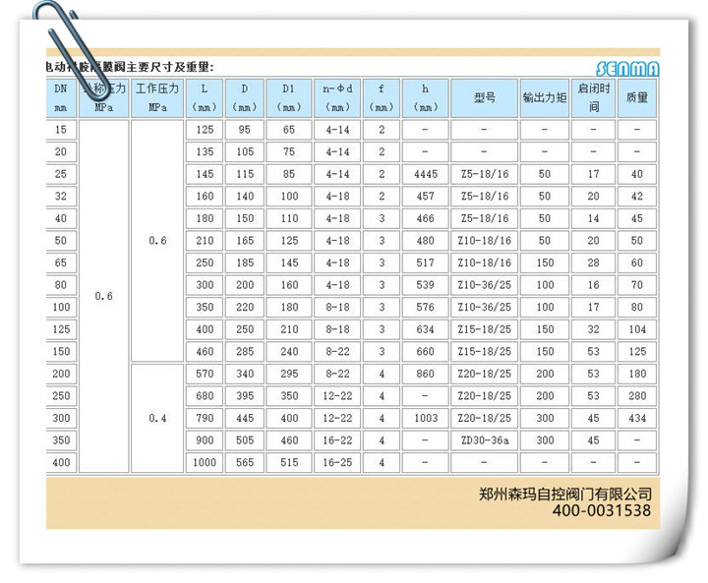This screenshot has width=708, height=583.
Task: Click the D1 (mm) column header
Action: coord(289,98)
